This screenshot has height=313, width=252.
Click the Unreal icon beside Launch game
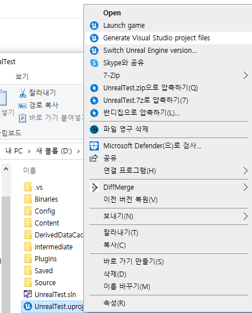[94, 26]
